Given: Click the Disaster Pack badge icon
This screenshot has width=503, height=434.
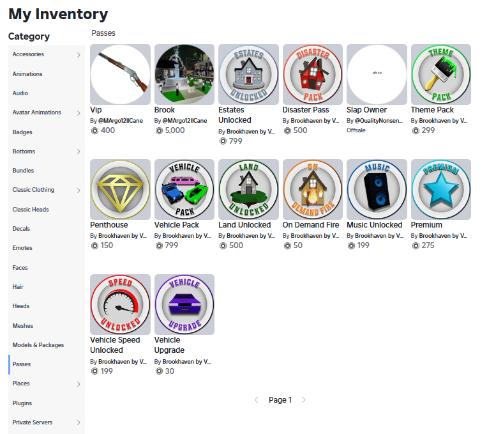Looking at the screenshot, I should pyautogui.click(x=313, y=75).
